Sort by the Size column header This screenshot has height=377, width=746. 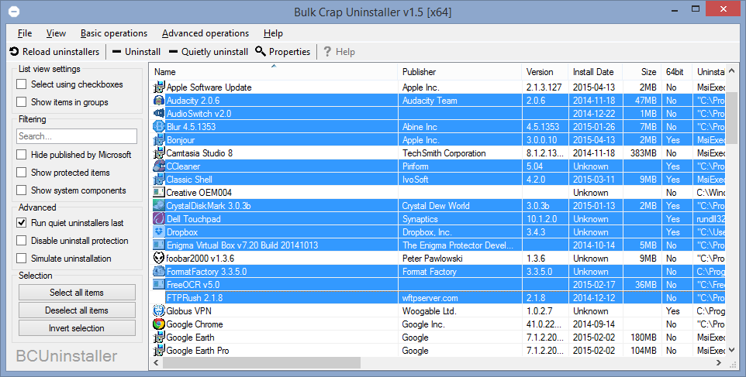[x=641, y=72]
